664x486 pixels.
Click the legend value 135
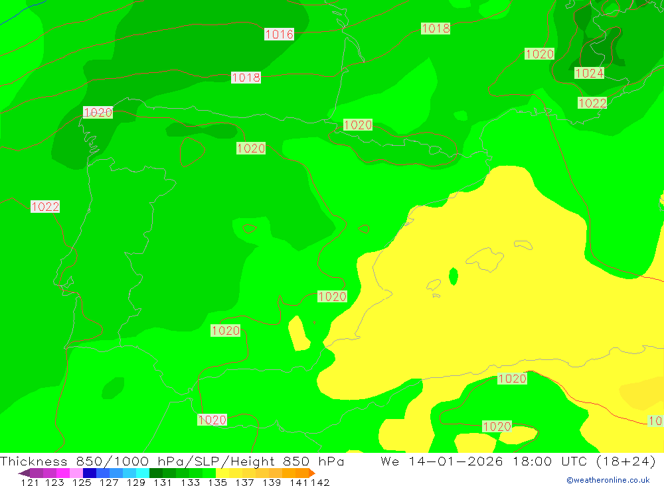coord(217,482)
